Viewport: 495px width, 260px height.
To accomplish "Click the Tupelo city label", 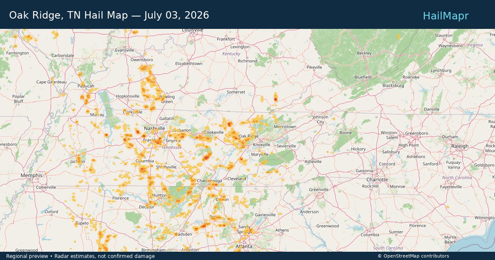I will pos(82,223).
